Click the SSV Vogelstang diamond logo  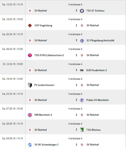point(30,26)
